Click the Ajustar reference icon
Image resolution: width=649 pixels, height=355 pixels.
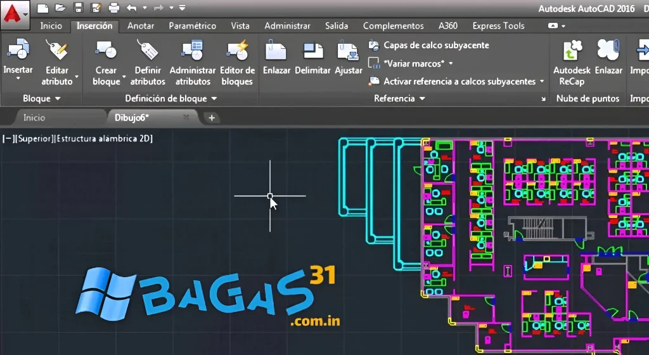click(x=348, y=51)
